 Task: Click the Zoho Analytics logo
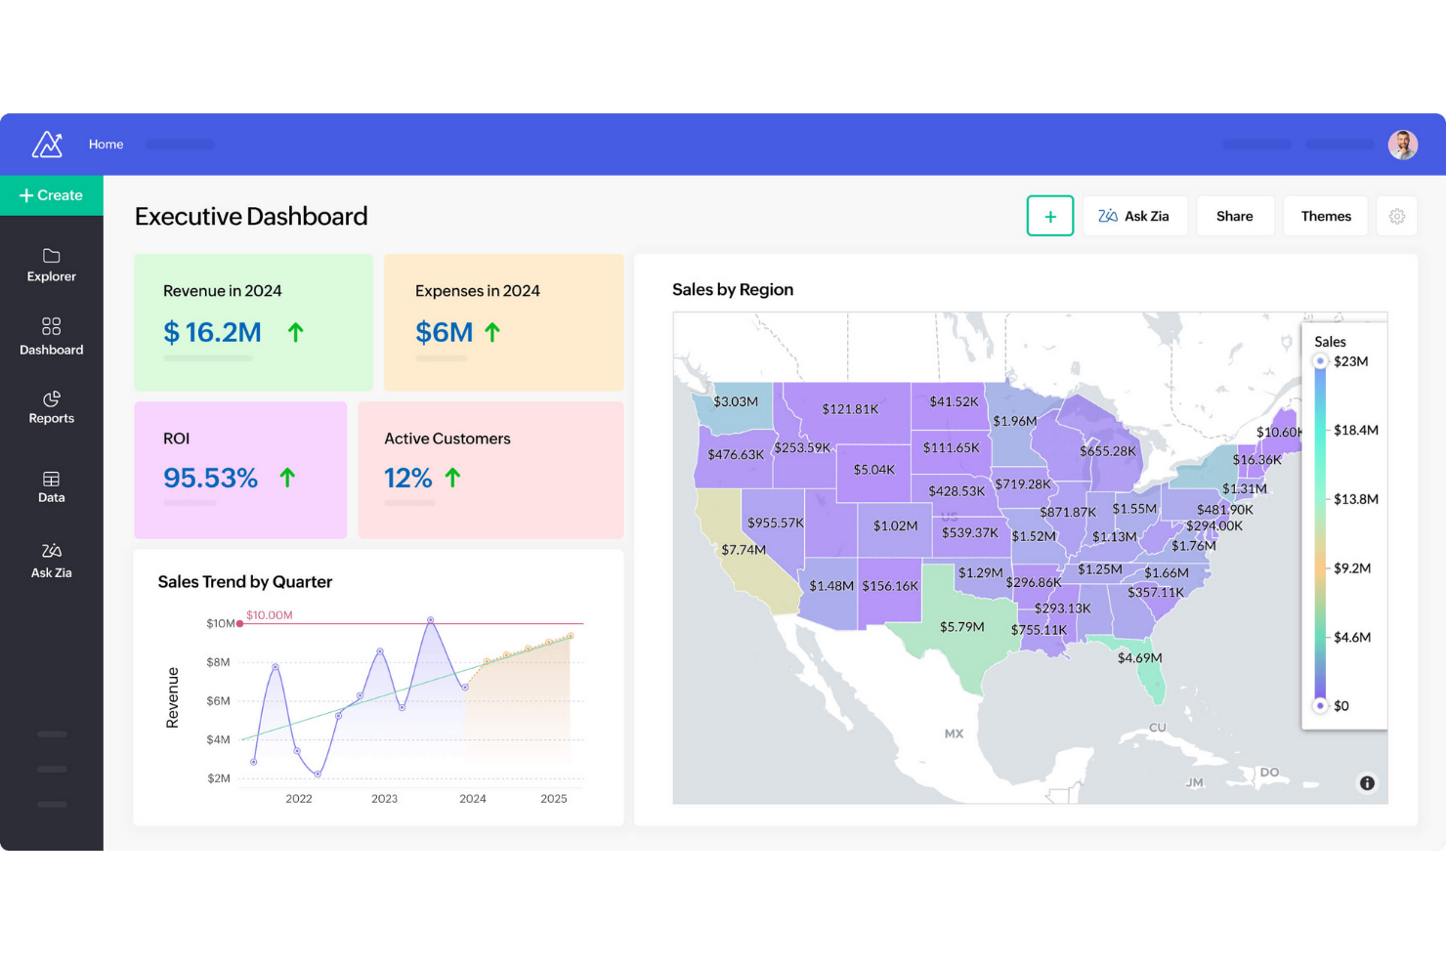pyautogui.click(x=47, y=144)
